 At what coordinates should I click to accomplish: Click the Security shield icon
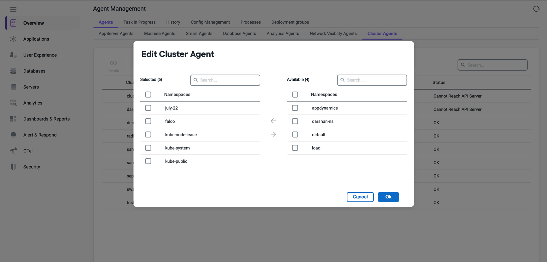coord(13,167)
